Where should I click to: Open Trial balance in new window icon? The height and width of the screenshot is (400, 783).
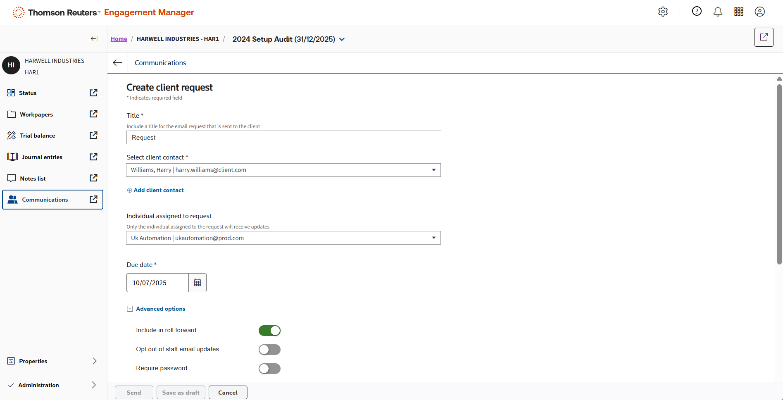click(94, 136)
